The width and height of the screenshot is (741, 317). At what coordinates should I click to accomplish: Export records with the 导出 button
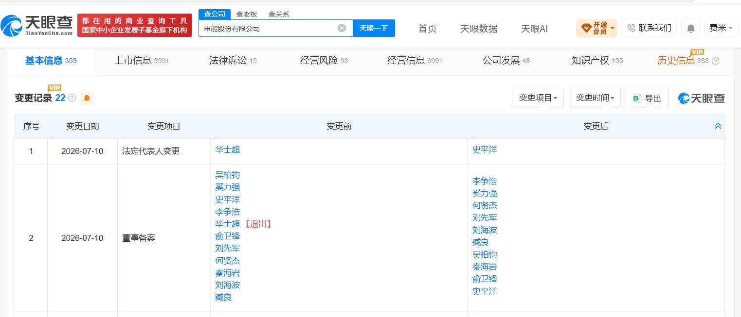[647, 98]
